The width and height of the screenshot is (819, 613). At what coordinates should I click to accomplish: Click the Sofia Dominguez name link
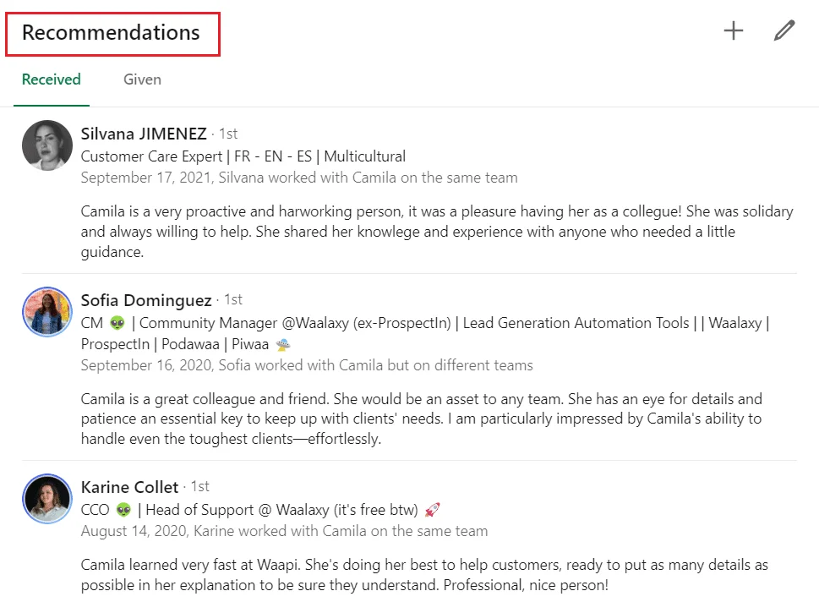coord(146,300)
